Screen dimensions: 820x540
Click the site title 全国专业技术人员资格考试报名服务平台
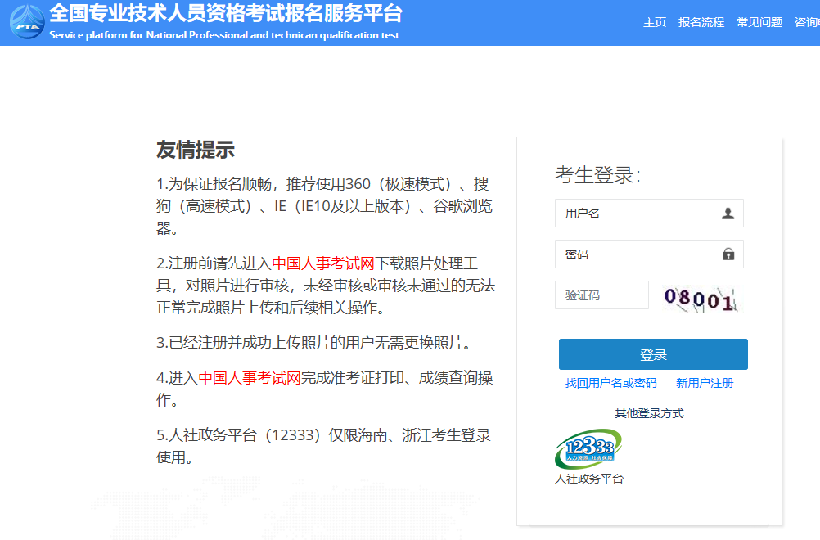click(x=226, y=14)
